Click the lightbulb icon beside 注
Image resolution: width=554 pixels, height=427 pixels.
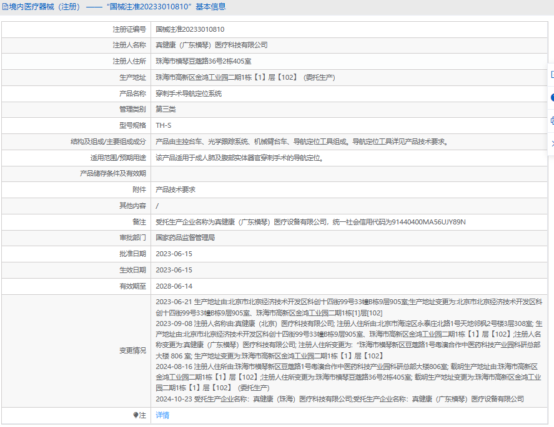tap(136, 415)
